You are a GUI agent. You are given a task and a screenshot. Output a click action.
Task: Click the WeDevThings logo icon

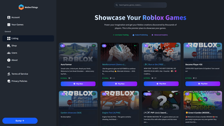21,7
